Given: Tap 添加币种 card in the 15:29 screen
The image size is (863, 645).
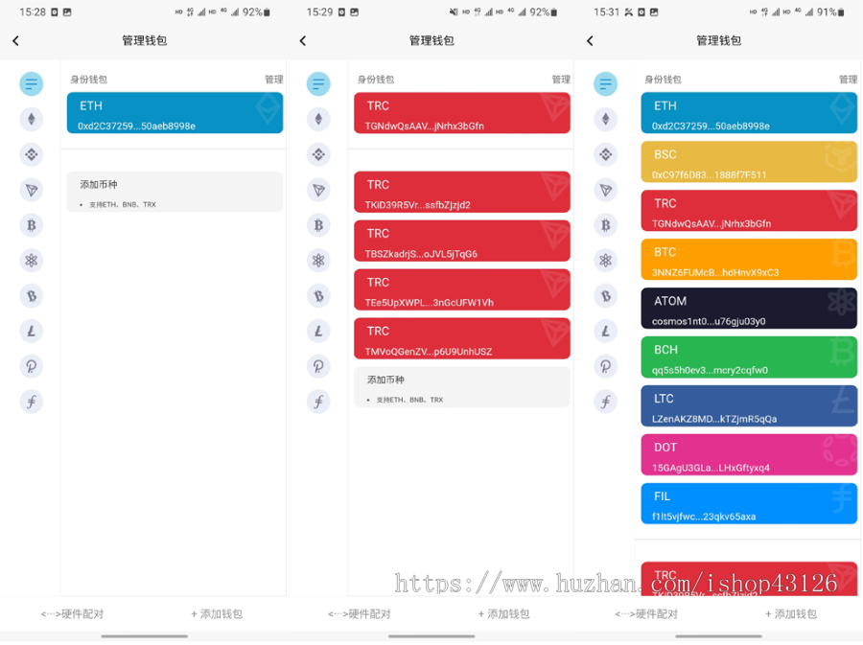Looking at the screenshot, I should click(x=462, y=387).
